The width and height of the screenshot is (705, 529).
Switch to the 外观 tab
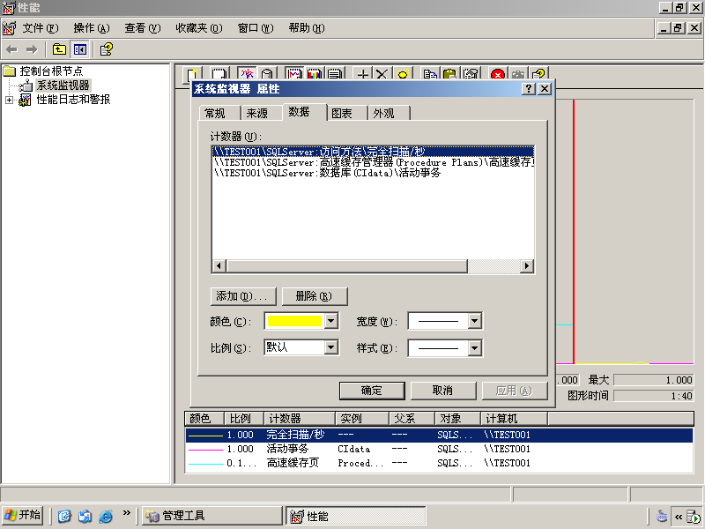(389, 114)
